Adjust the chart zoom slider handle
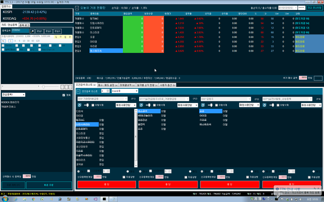The width and height of the screenshot is (324, 202). pyautogui.click(x=43, y=87)
